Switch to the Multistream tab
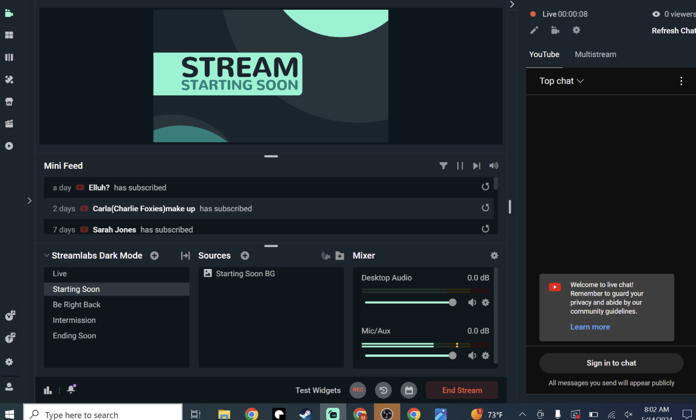The width and height of the screenshot is (696, 420). 595,55
